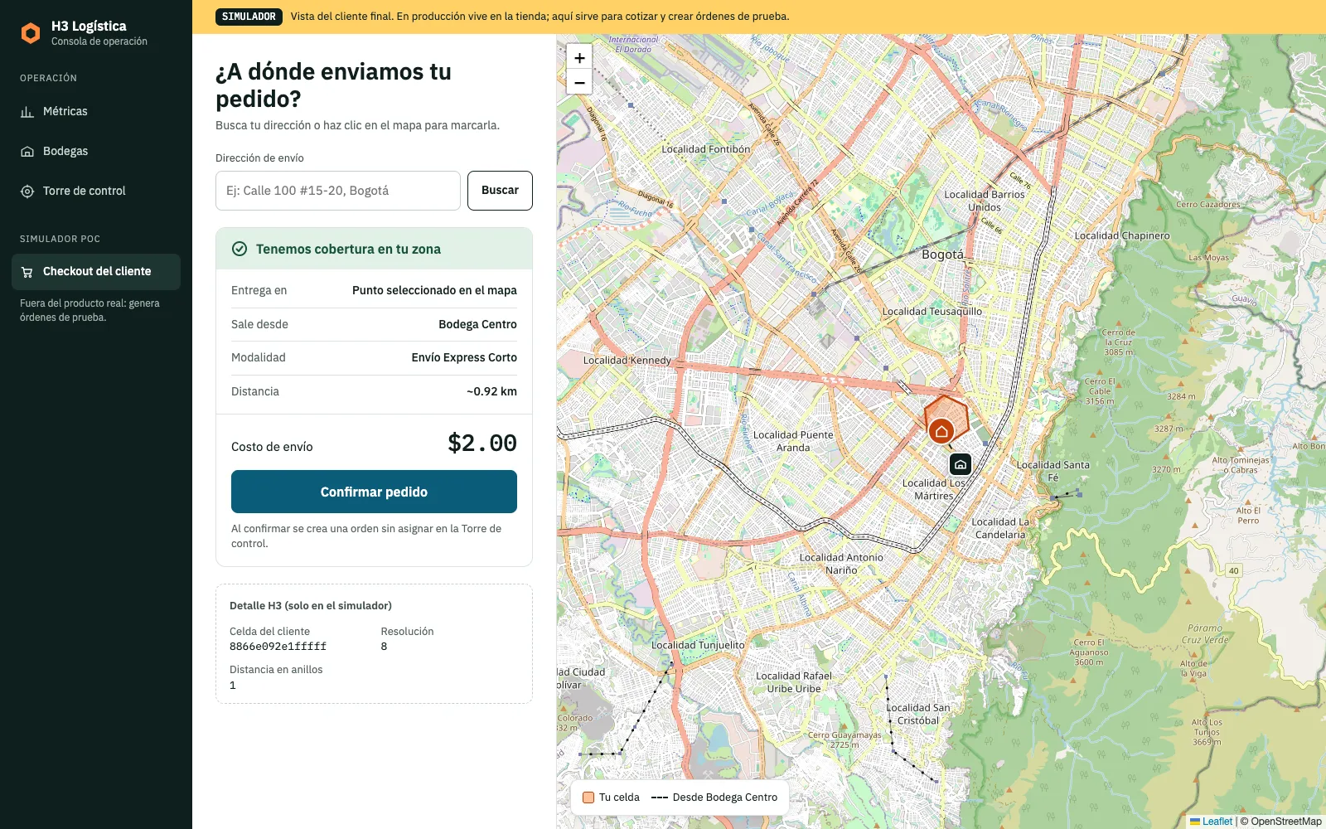Click the Localidad Santa Fe map label
The image size is (1326, 829).
[1053, 471]
